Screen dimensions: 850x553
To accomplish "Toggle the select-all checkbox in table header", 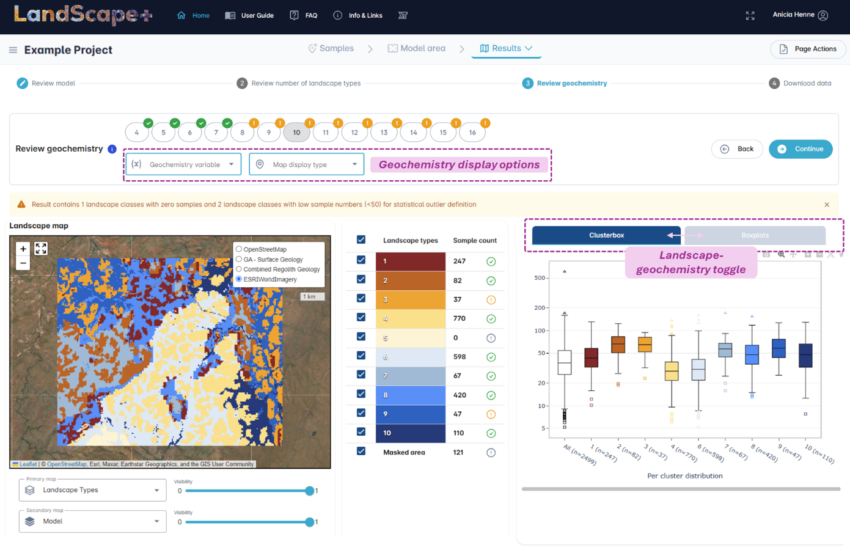I will click(x=361, y=240).
